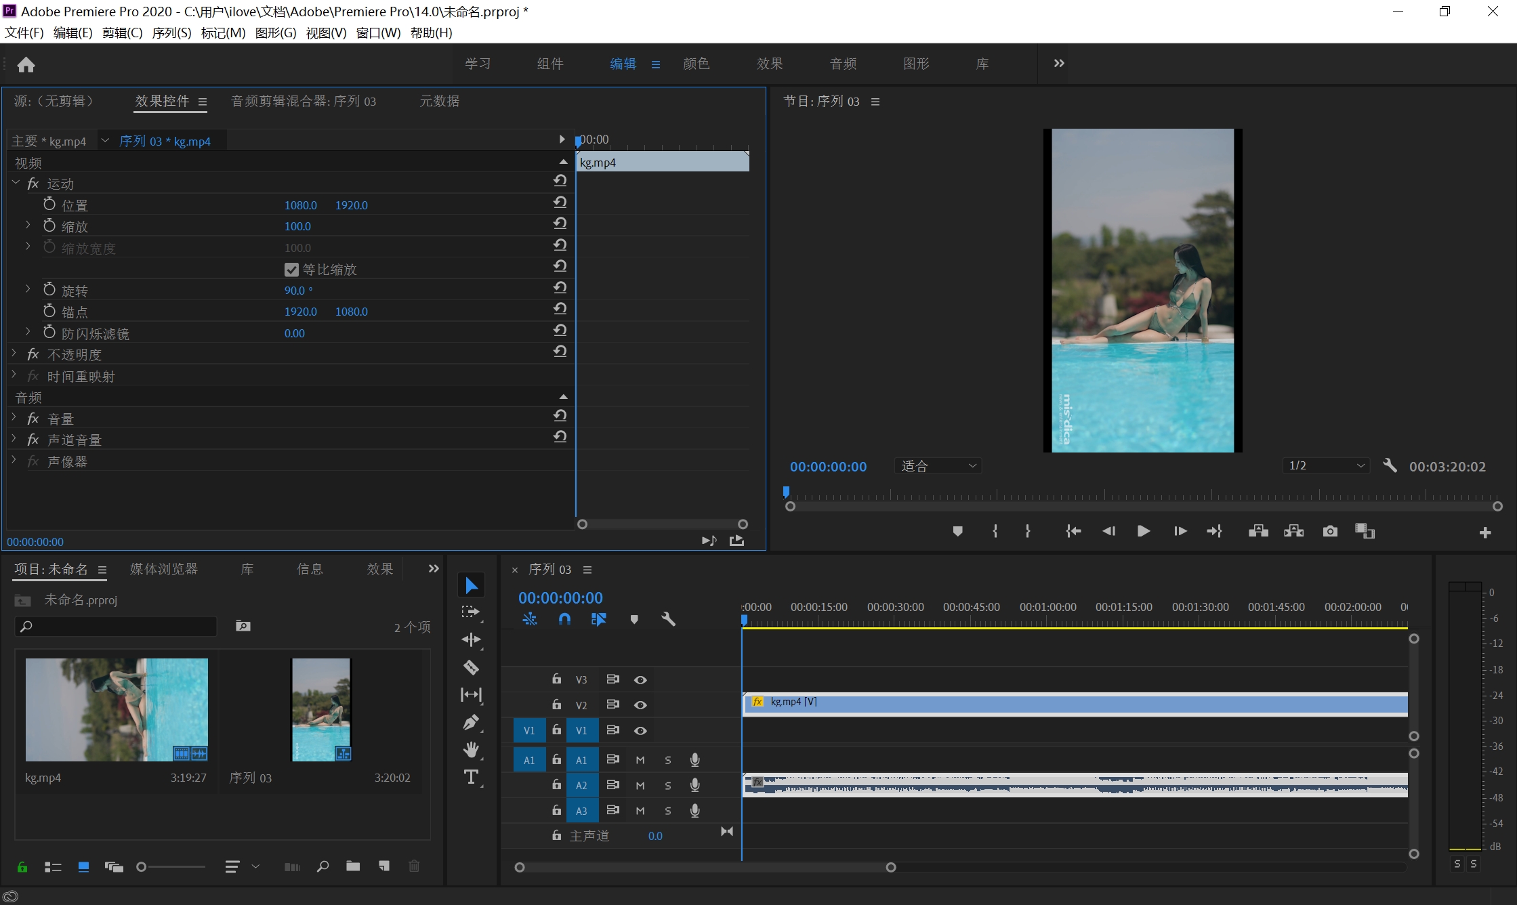
Task: Click New Bin folder icon in Project panel
Action: [353, 866]
